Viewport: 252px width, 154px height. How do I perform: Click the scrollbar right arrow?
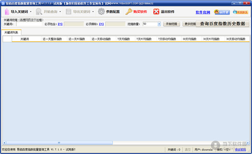click(x=248, y=143)
